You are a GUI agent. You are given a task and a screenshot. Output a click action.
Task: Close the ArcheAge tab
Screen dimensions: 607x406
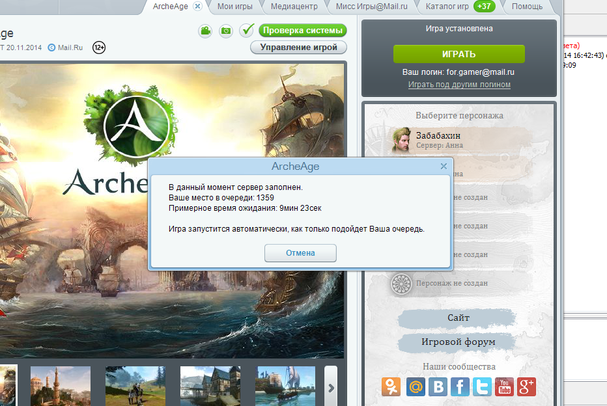[x=197, y=7]
